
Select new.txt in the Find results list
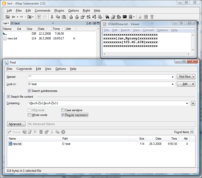click(16, 144)
